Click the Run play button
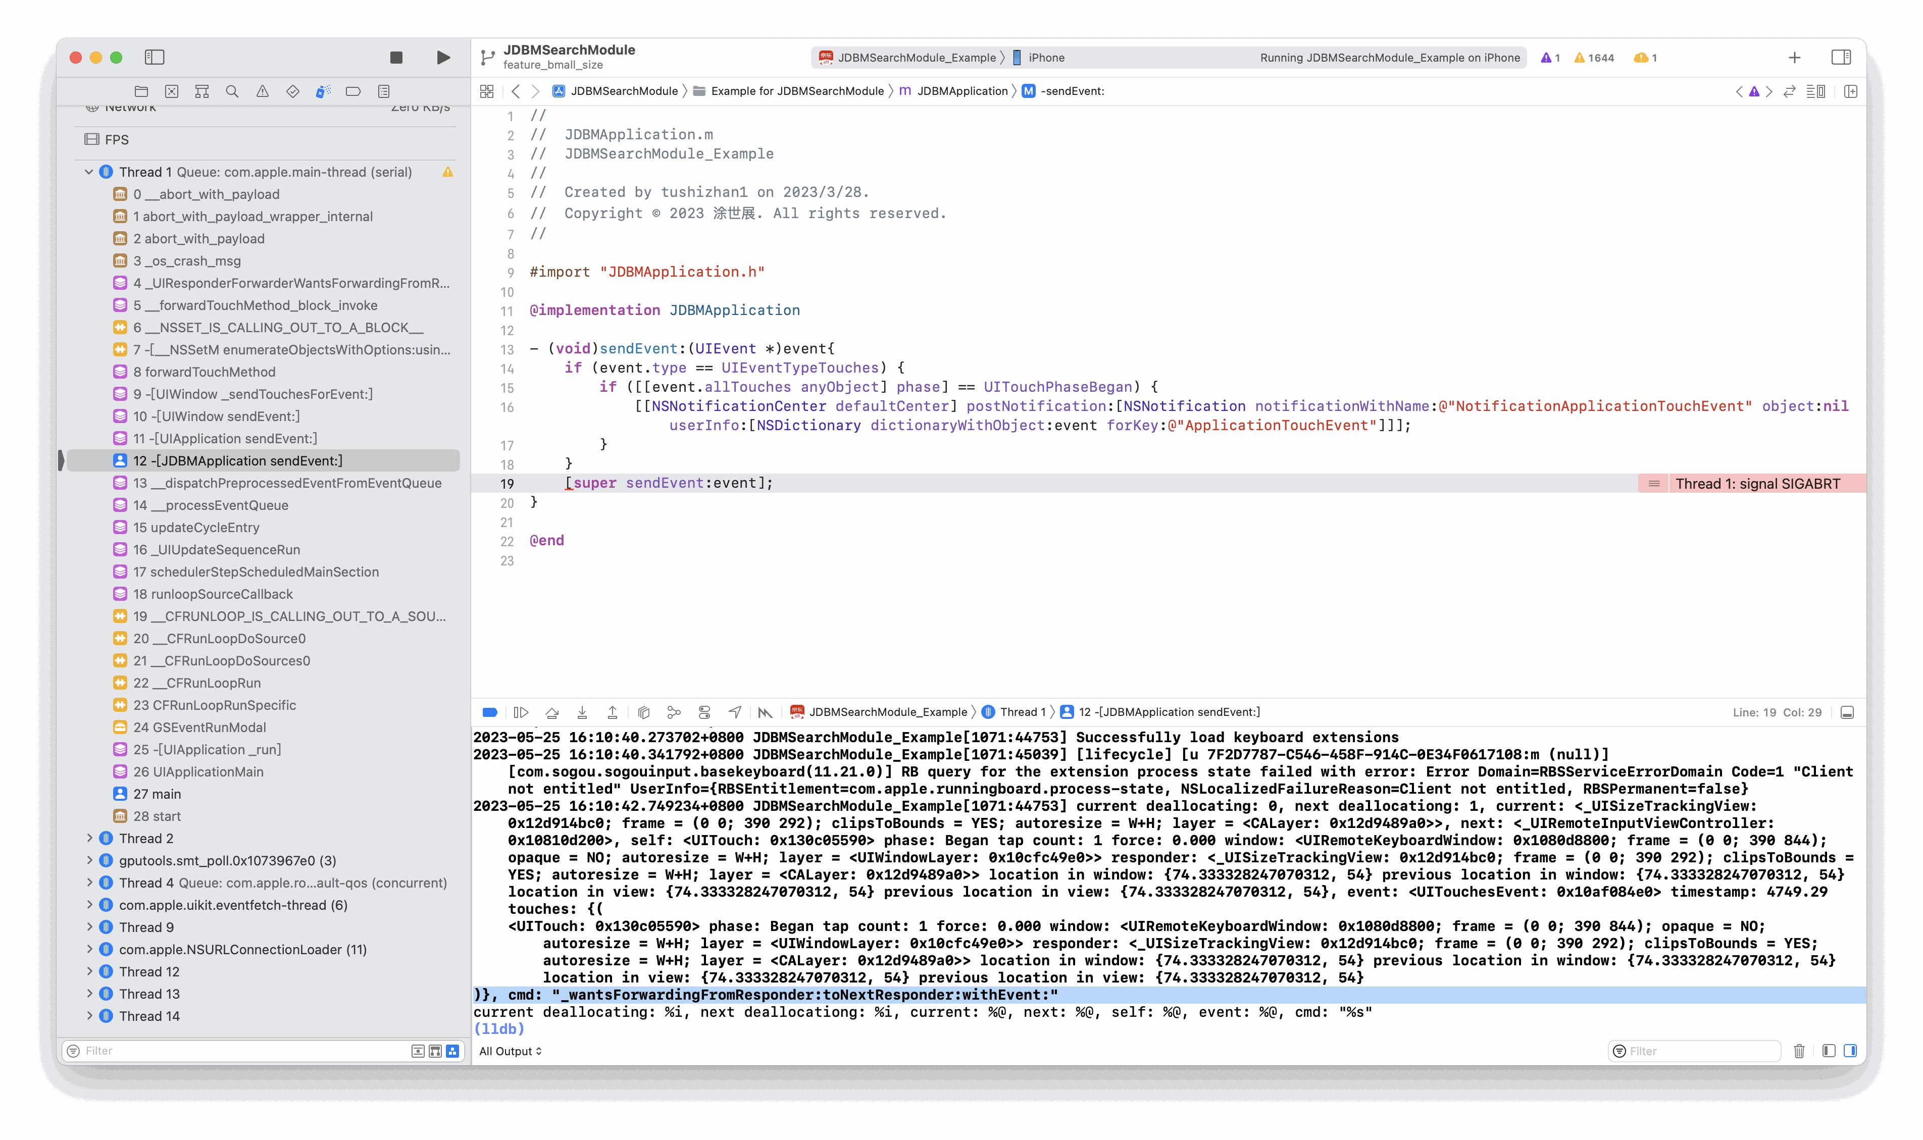This screenshot has width=1923, height=1140. tap(443, 58)
